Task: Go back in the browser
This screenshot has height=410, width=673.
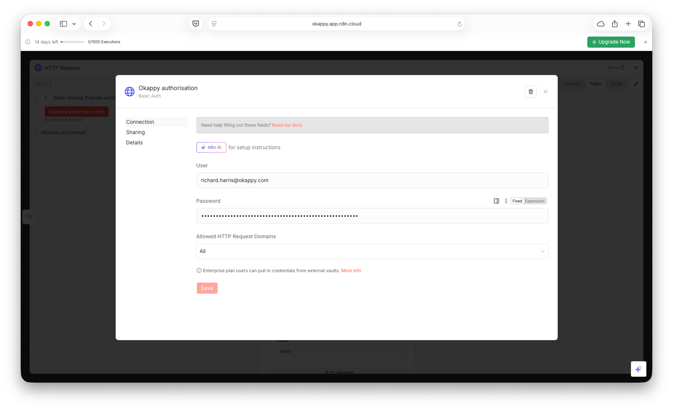Action: [90, 24]
